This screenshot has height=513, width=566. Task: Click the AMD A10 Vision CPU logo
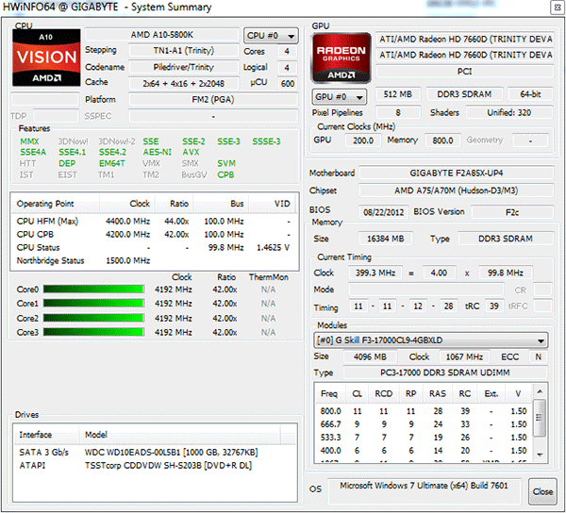click(x=46, y=58)
